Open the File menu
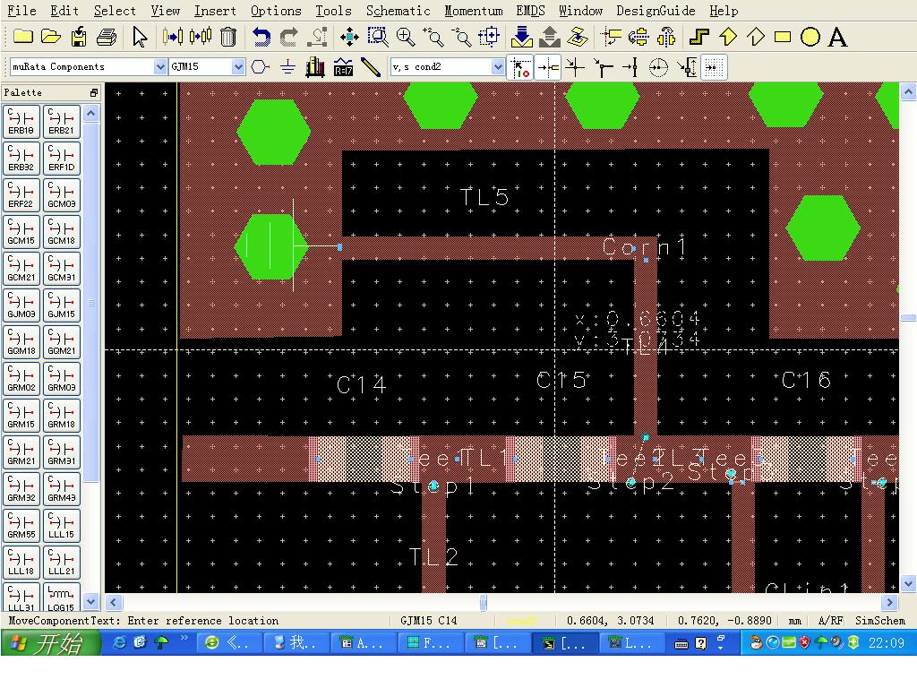917x688 pixels. tap(21, 11)
